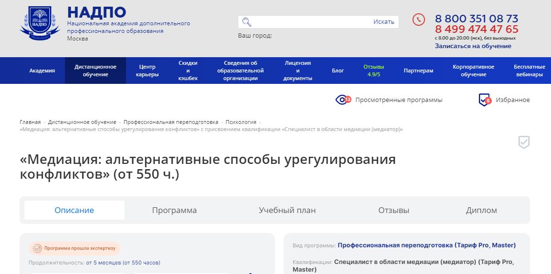Call number 8 800 351 08 73
This screenshot has height=274, width=551.
[x=477, y=18]
